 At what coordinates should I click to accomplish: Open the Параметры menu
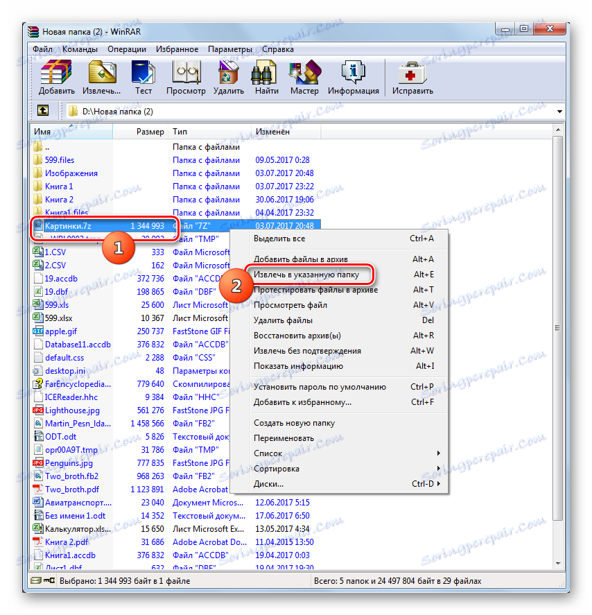230,49
